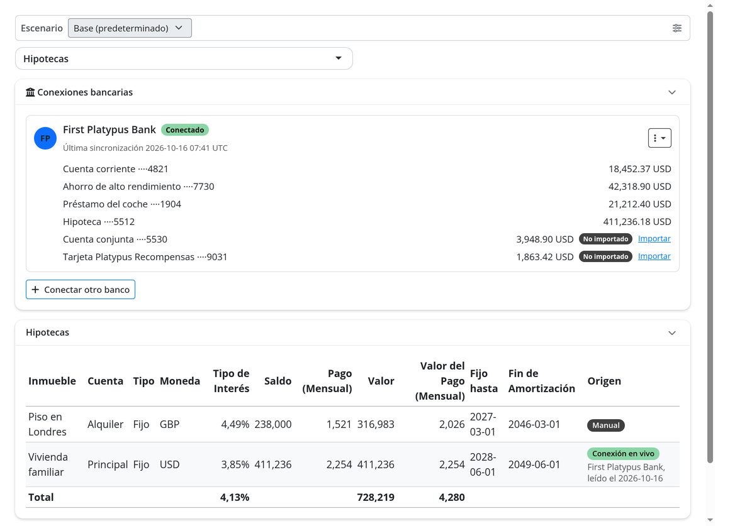The image size is (730, 526).
Task: Collapse the Conexiones bancarias panel
Action: (672, 92)
